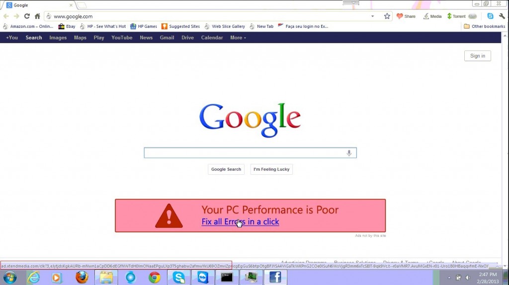
Task: Open the New Tab bookmark
Action: pos(261,26)
